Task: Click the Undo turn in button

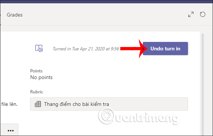Action: pyautogui.click(x=165, y=49)
